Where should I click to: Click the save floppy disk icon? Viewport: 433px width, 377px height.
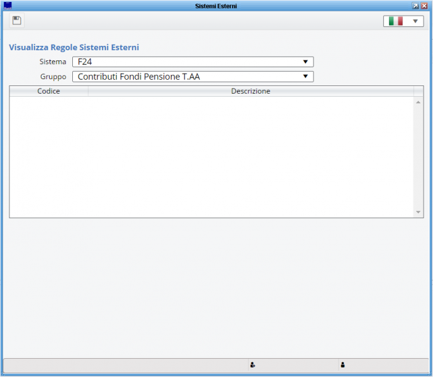point(17,21)
